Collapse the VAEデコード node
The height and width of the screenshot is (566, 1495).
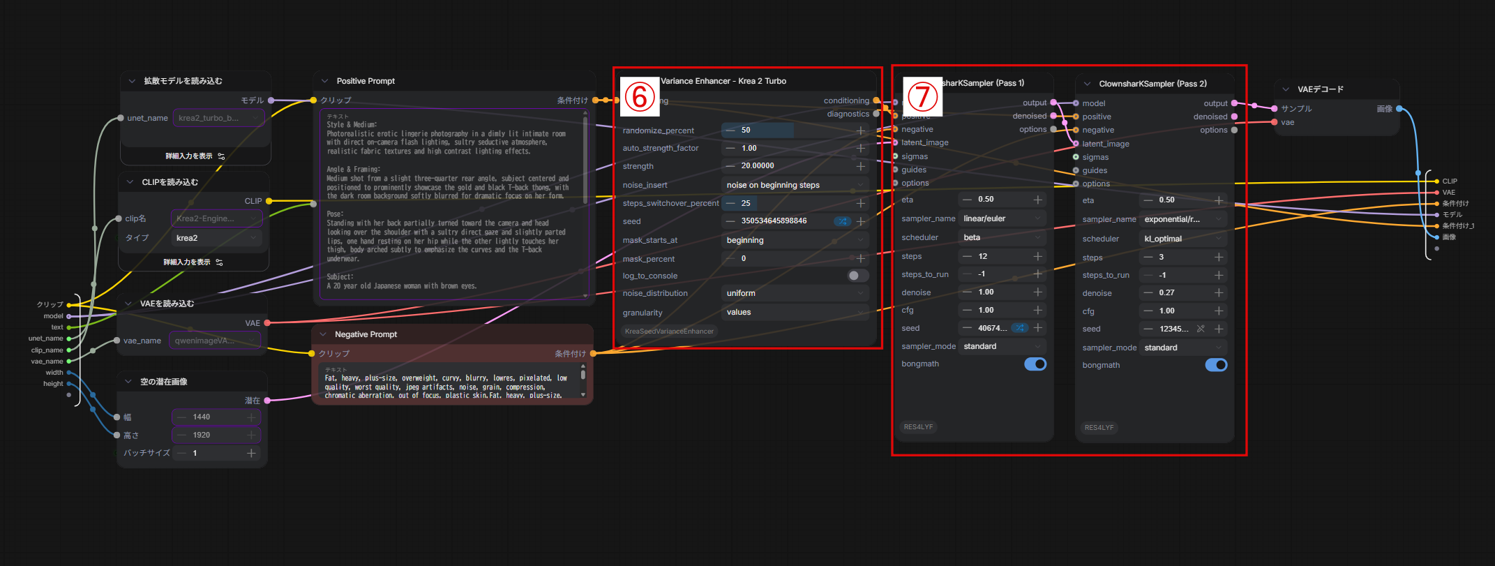pyautogui.click(x=1286, y=89)
